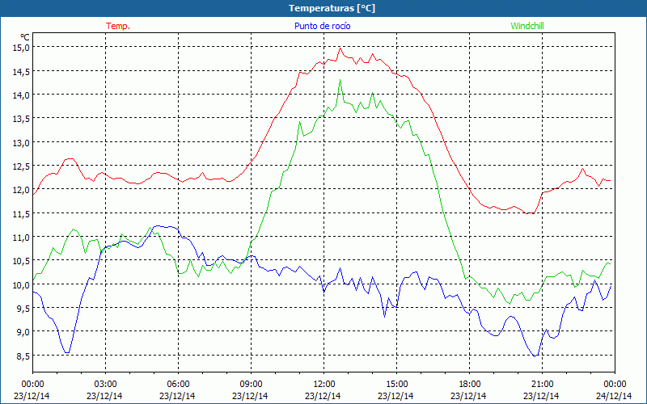Image resolution: width=647 pixels, height=404 pixels.
Task: Click the 13,0 y-axis value
Action: pos(22,143)
